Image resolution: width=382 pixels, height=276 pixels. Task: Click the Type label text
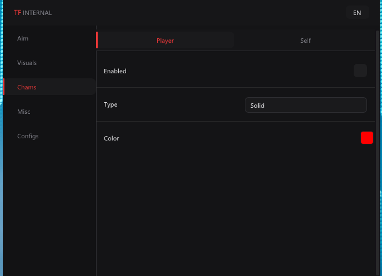click(x=110, y=105)
